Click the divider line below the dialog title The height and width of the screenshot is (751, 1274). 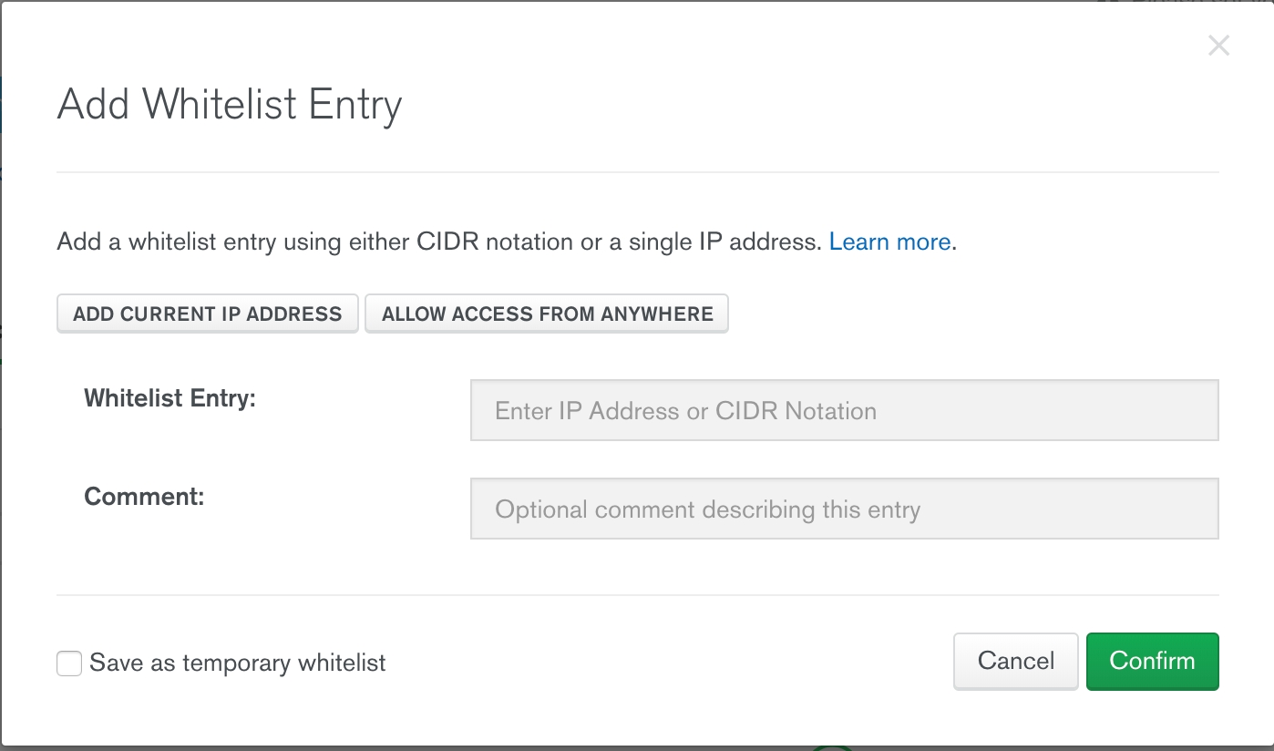[x=638, y=171]
